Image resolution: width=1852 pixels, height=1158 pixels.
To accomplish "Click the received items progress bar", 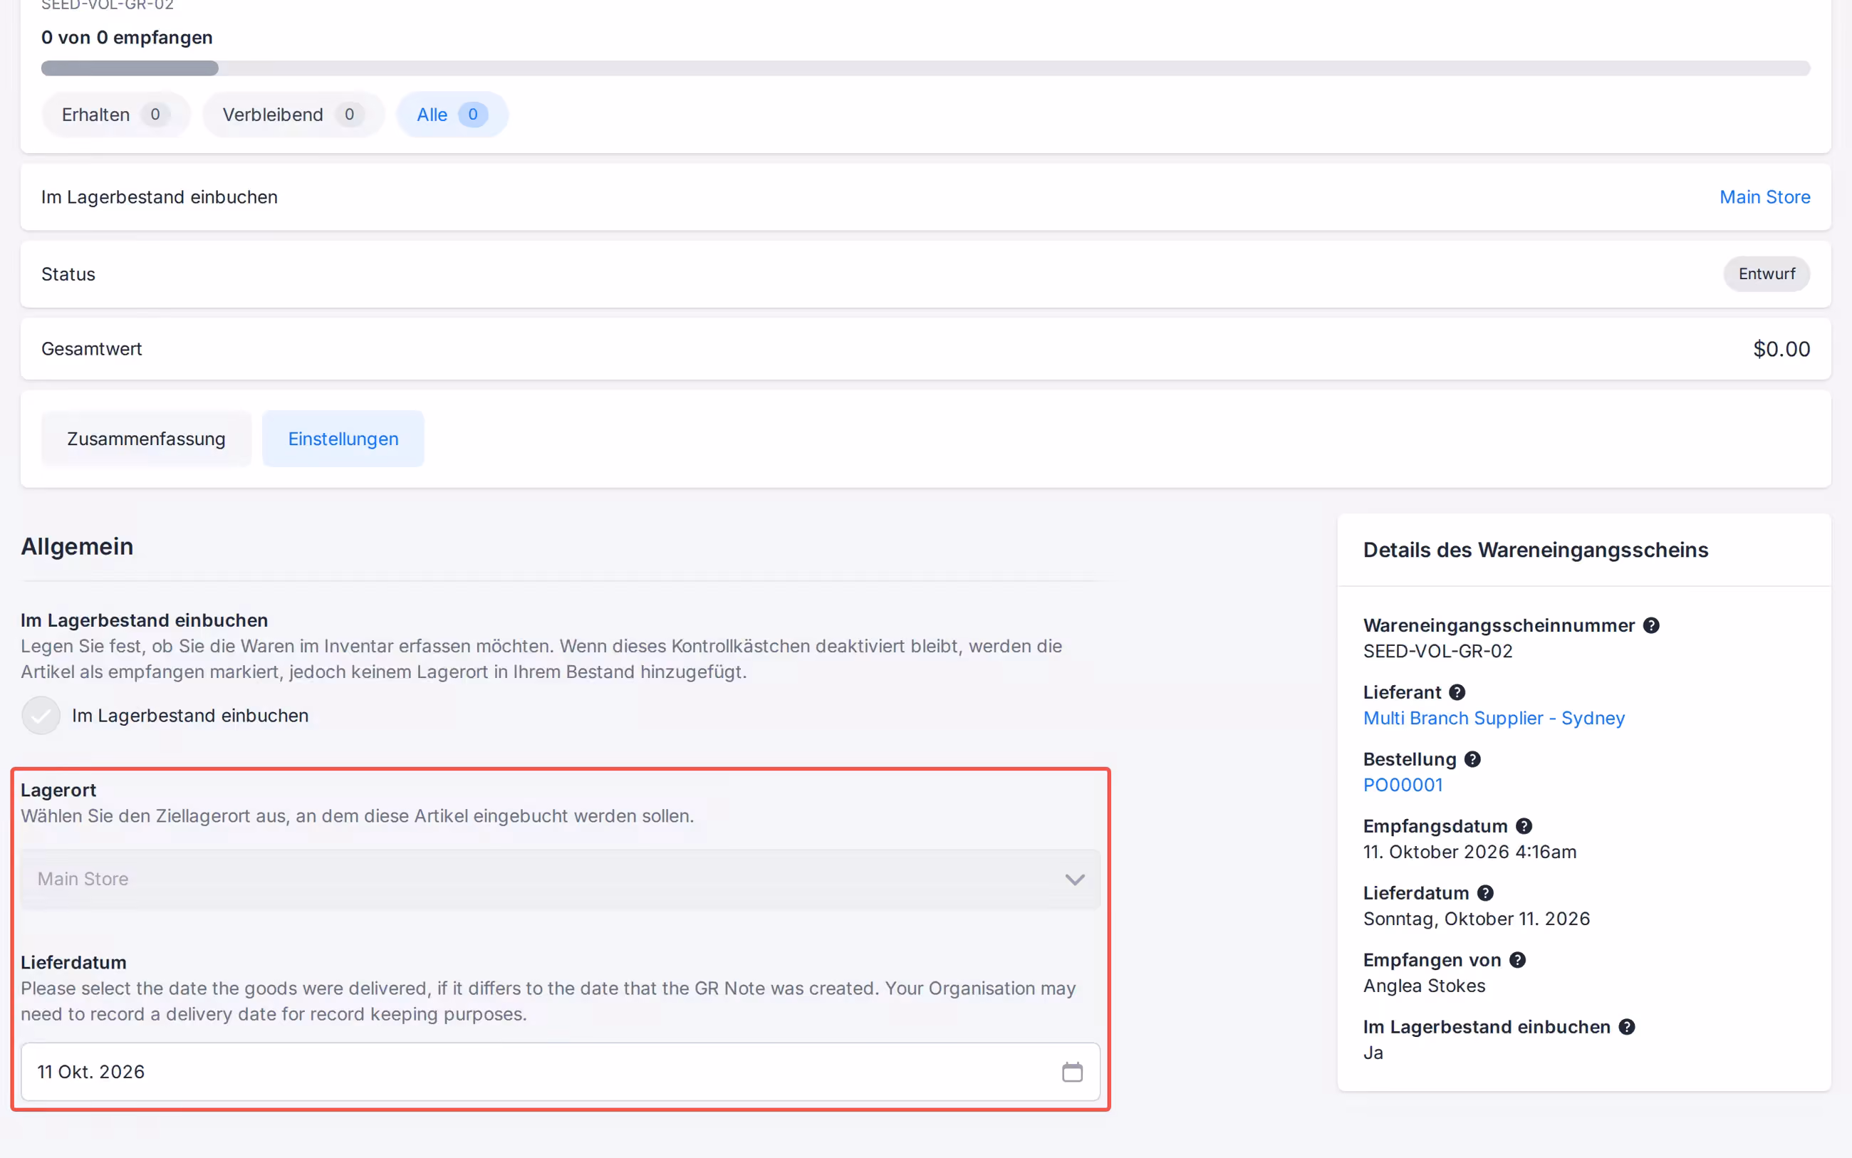I will tap(925, 68).
